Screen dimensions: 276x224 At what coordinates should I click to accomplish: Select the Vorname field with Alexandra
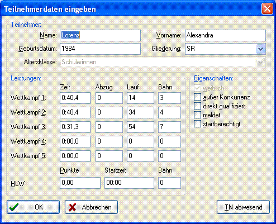pyautogui.click(x=225, y=35)
